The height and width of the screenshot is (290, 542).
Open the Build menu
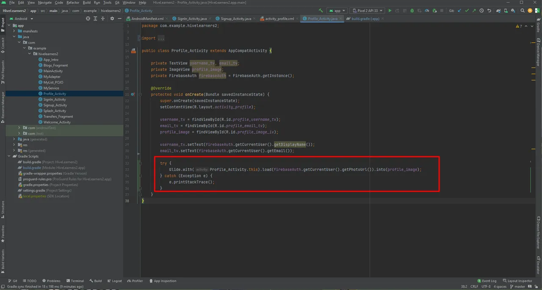click(86, 3)
